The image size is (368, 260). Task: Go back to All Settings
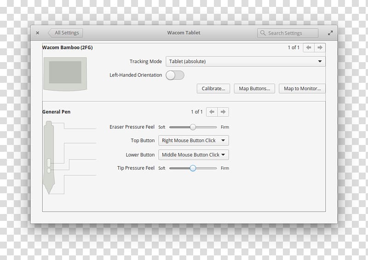pos(65,33)
